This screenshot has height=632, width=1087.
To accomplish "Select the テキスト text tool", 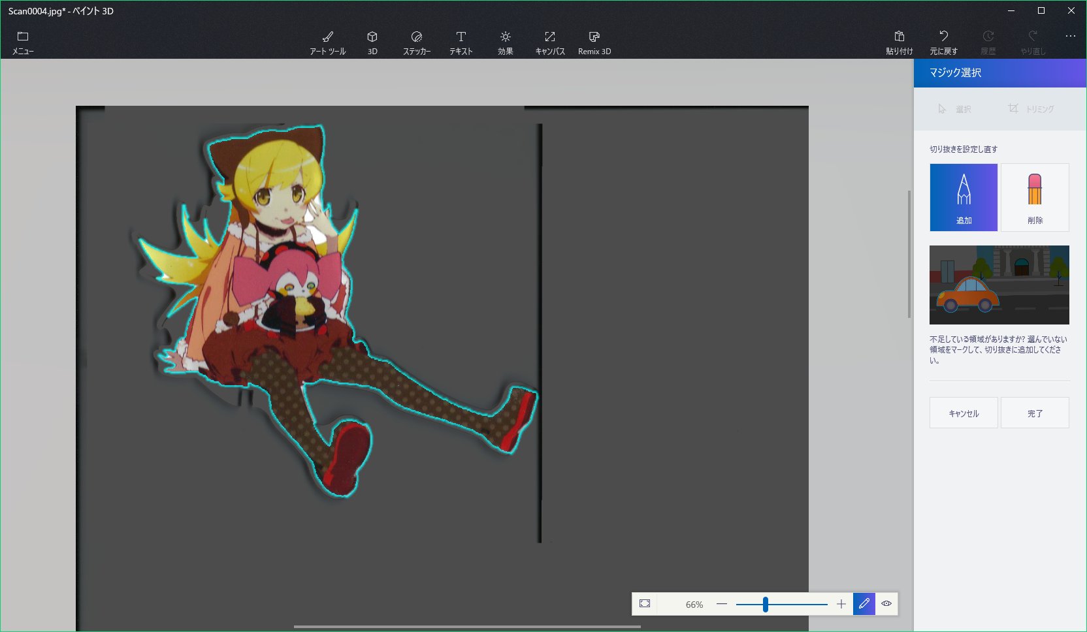I will tap(461, 42).
